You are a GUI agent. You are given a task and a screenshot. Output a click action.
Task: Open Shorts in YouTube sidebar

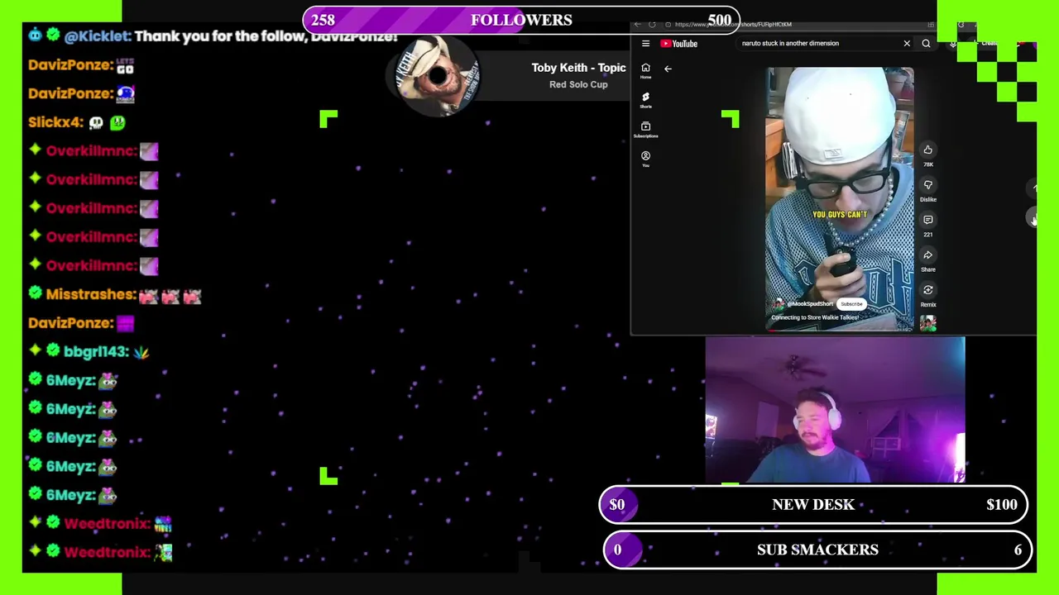pyautogui.click(x=646, y=100)
